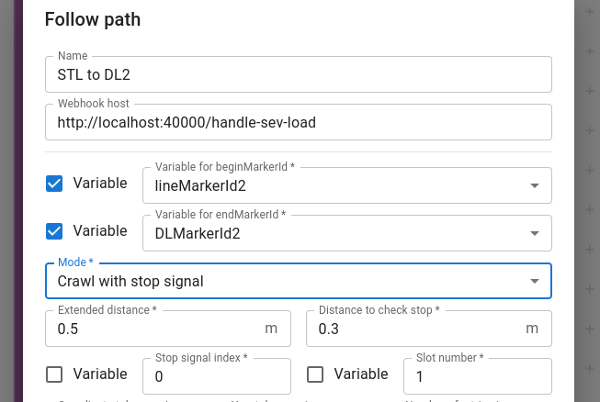
Task: Click the dimmed plus icon beside Distance to check stop
Action: (590, 329)
